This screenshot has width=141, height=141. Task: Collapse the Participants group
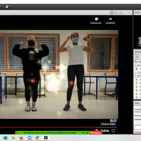click(x=135, y=76)
